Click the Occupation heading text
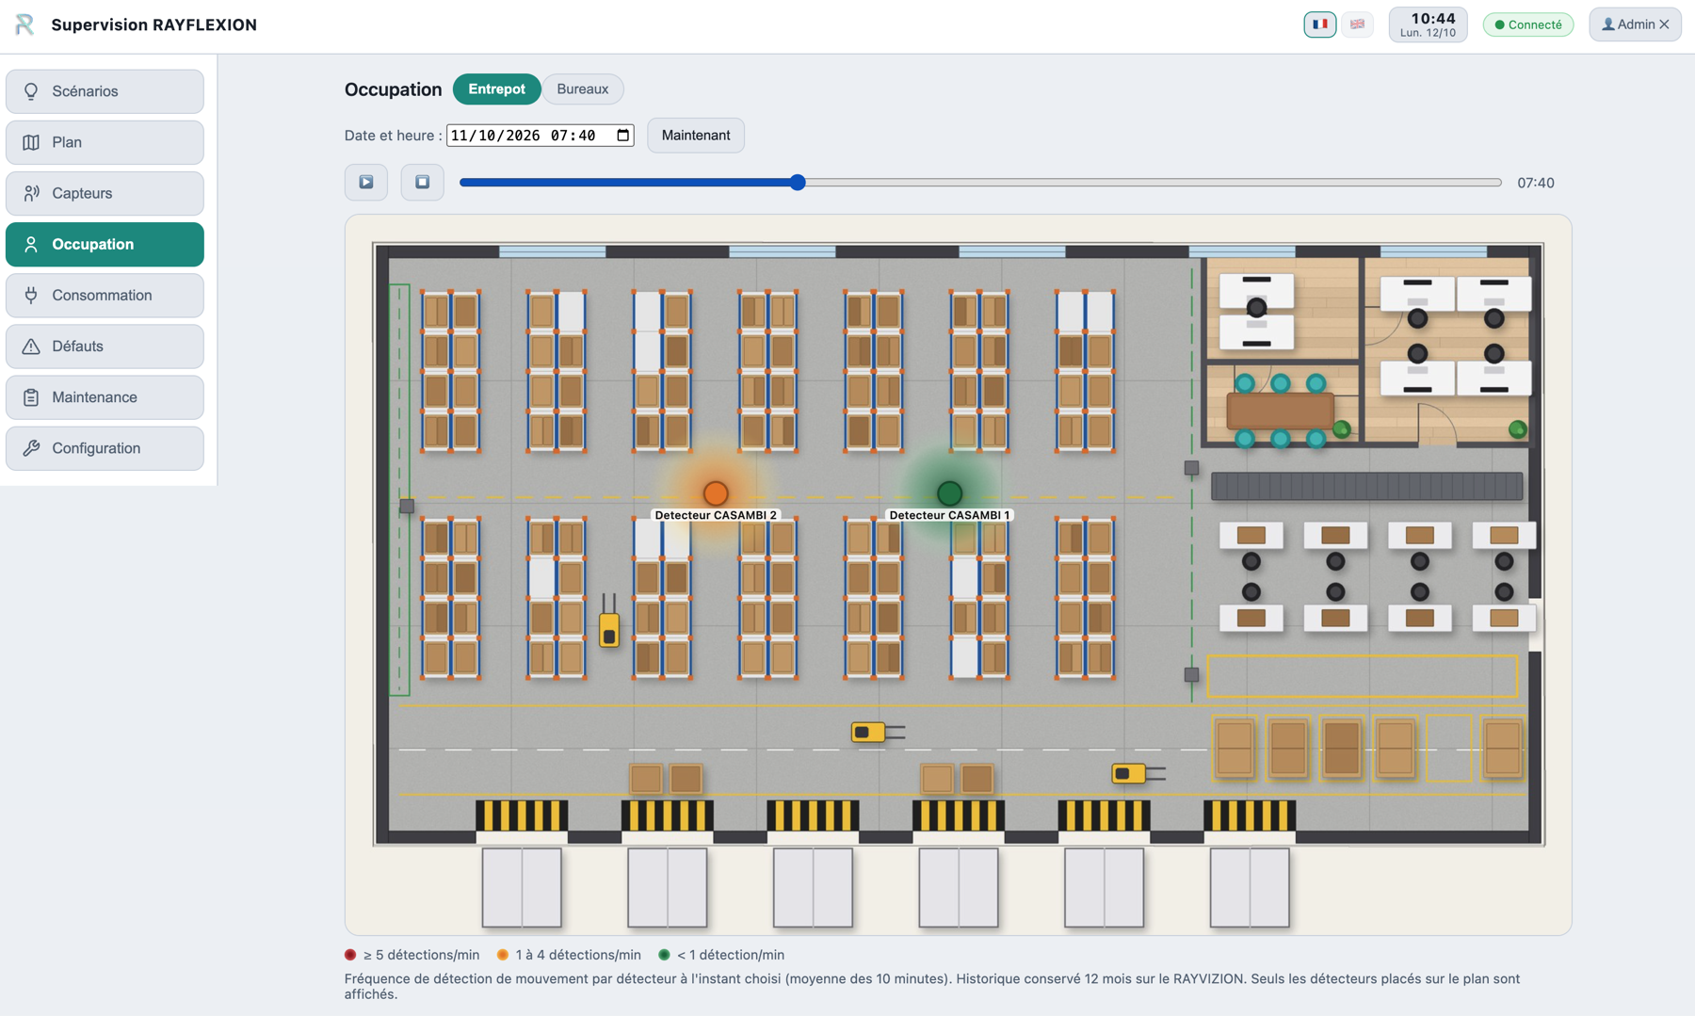Screen dimensions: 1695x1016 point(393,89)
